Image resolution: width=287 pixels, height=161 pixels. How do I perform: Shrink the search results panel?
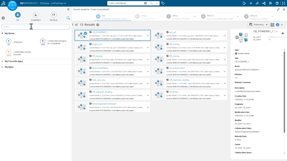tap(278, 10)
